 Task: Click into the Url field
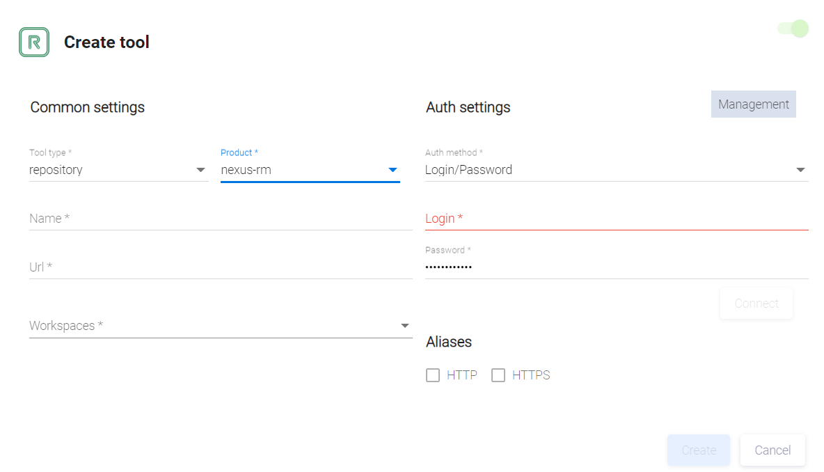221,267
